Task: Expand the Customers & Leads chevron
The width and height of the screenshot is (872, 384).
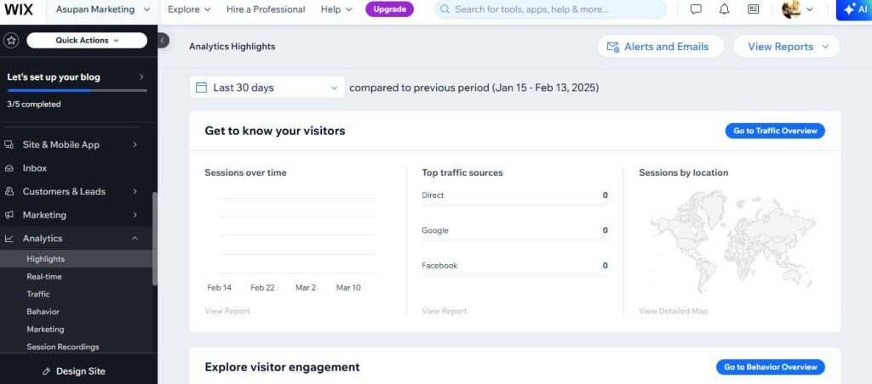Action: pos(135,191)
